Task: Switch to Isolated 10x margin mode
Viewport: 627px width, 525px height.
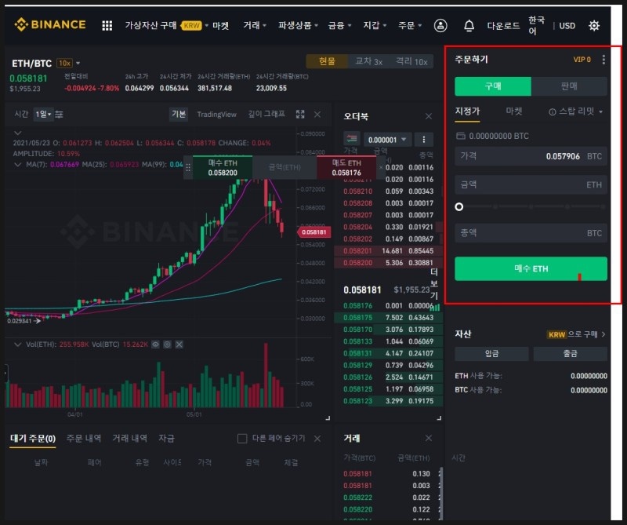Action: pyautogui.click(x=411, y=61)
